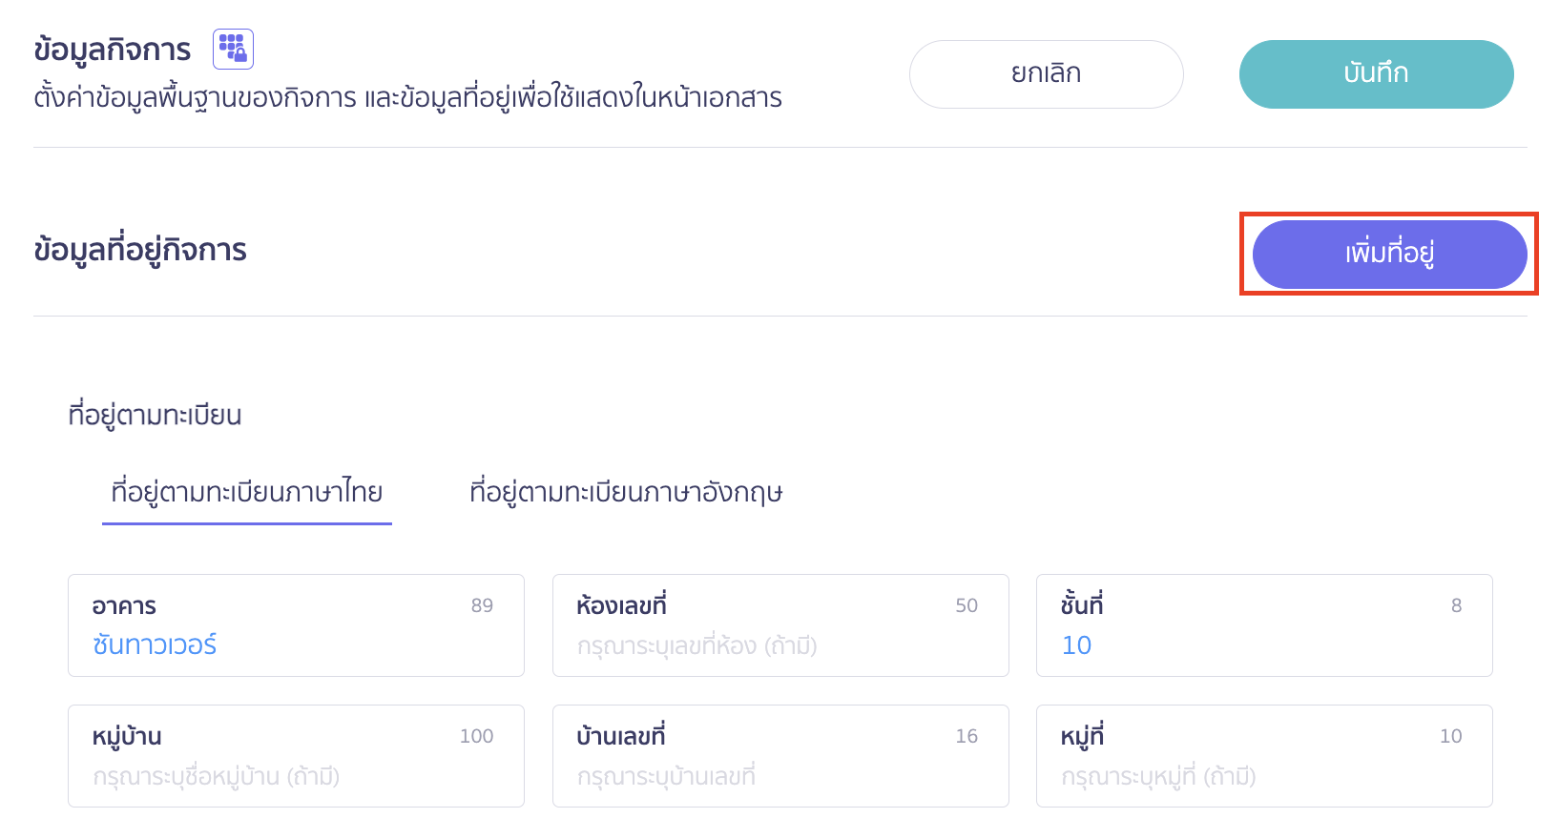Click the 16 character counter in บ้านเลขที่
This screenshot has height=818, width=1559.
click(967, 737)
